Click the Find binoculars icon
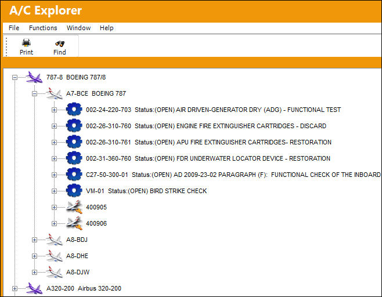This screenshot has width=382, height=297. coord(60,44)
